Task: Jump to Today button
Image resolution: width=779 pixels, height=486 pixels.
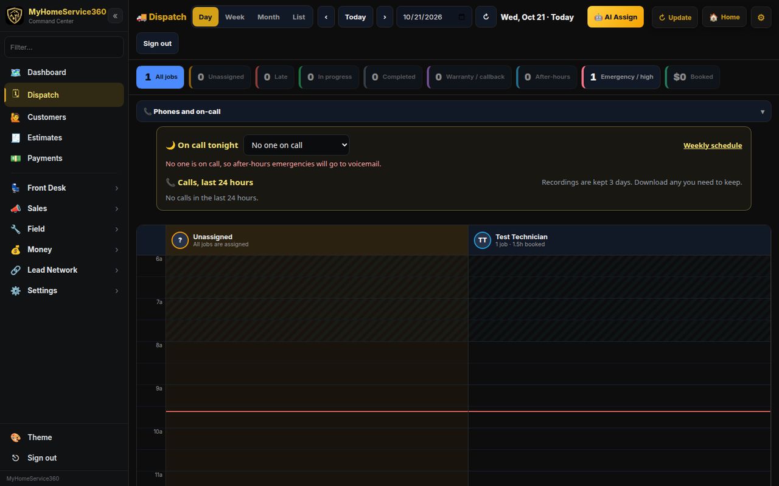Action: tap(355, 17)
